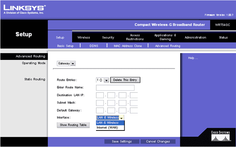The height and width of the screenshot is (147, 236).
Task: Click second octet of Subnet Mask
Action: point(111,103)
